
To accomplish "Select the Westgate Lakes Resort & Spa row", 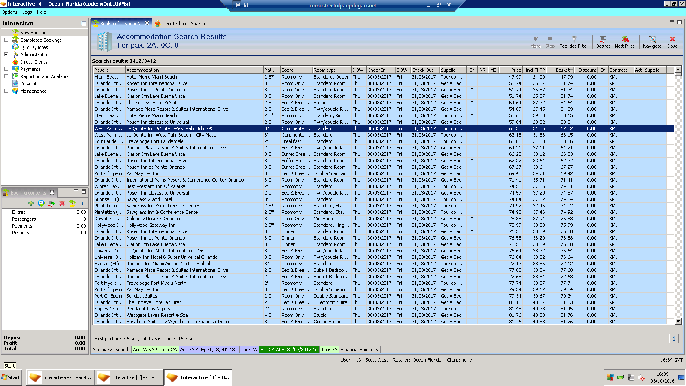I will (384, 315).
